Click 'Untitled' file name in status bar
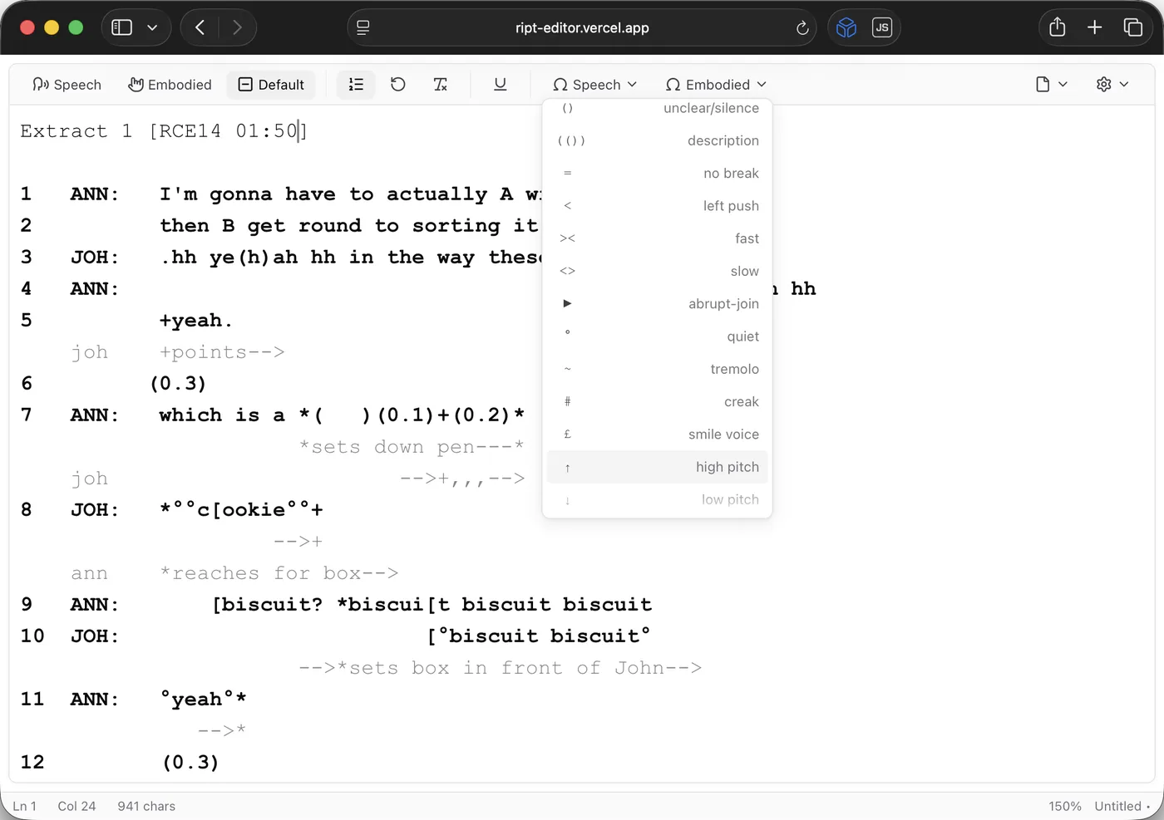Image resolution: width=1164 pixels, height=820 pixels. point(1117,806)
